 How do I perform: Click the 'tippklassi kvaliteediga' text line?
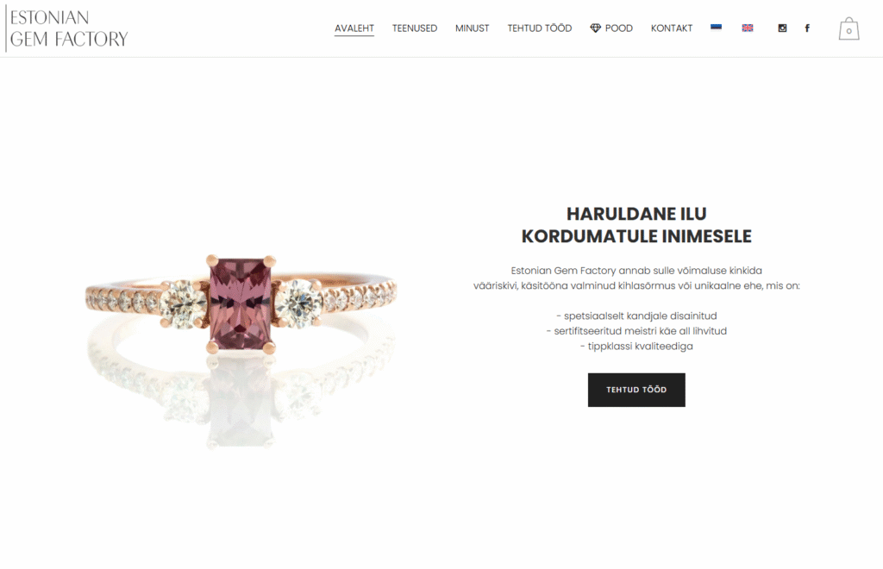coord(636,346)
